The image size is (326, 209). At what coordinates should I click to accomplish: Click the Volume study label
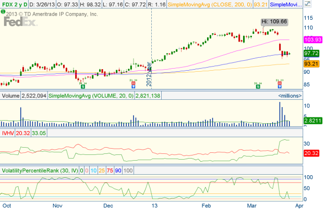(10, 96)
